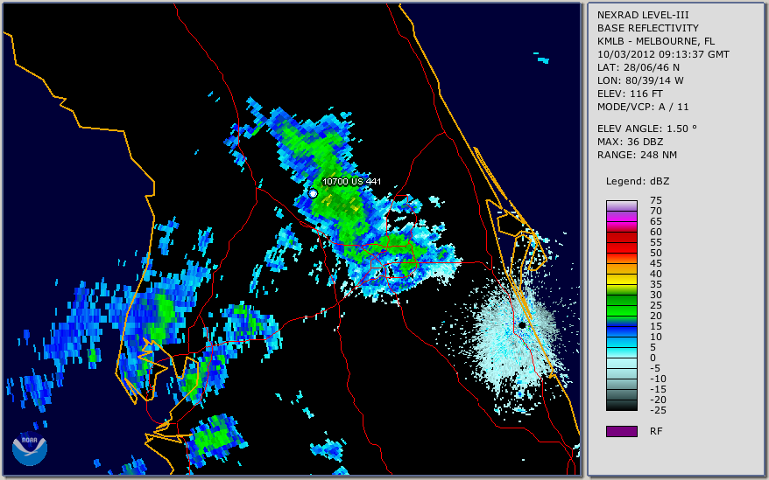Viewport: 769px width, 480px height.
Task: Select the '10700 US 441' map label
Action: 351,181
